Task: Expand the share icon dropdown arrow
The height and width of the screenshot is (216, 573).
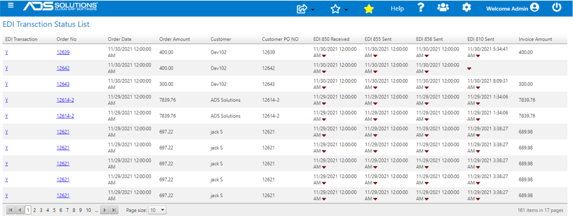Action: pos(313,10)
